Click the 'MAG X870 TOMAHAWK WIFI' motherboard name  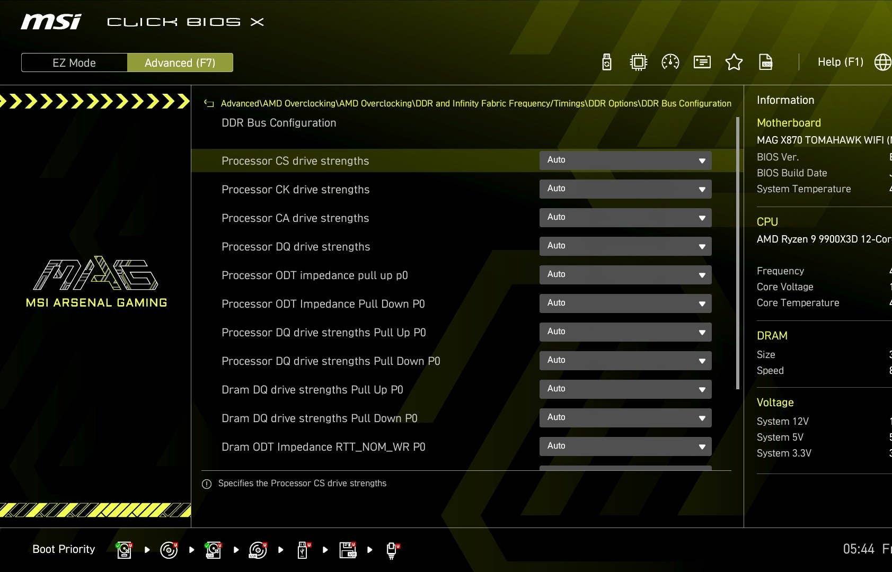point(824,140)
